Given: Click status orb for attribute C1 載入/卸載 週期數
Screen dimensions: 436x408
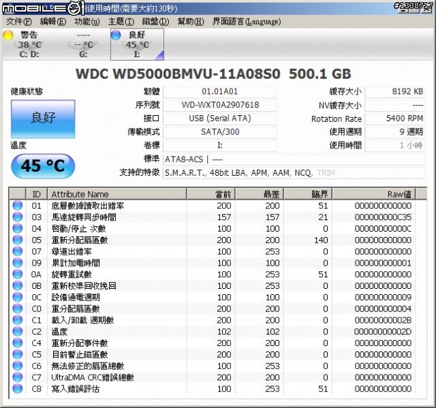Looking at the screenshot, I should (17, 320).
